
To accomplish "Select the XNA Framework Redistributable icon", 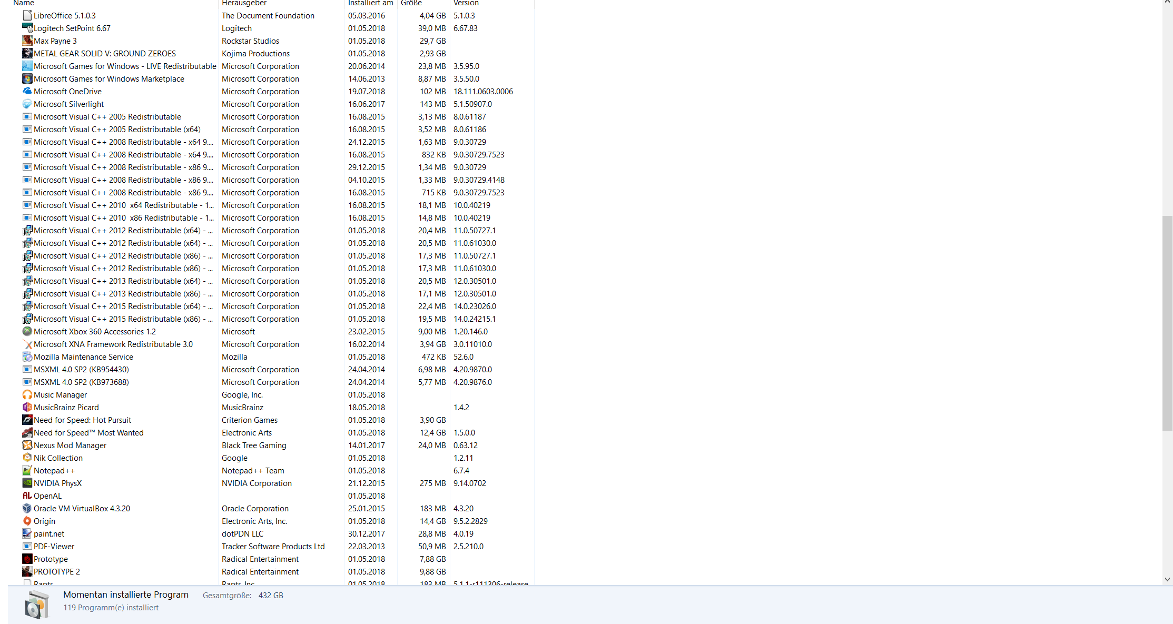I will tap(27, 344).
